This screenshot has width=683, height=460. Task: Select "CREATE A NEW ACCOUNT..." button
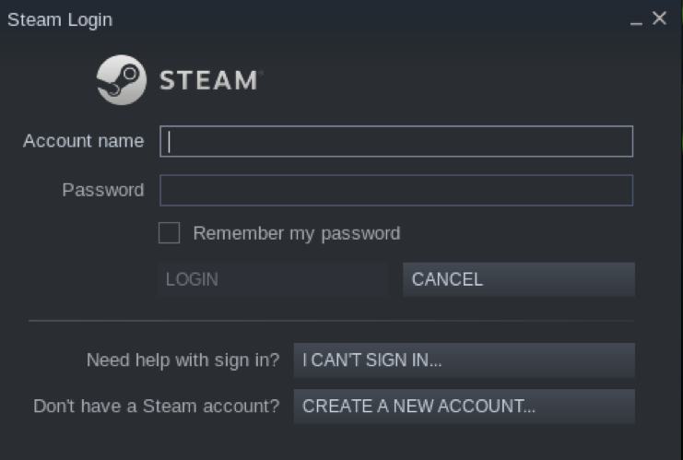coord(464,407)
